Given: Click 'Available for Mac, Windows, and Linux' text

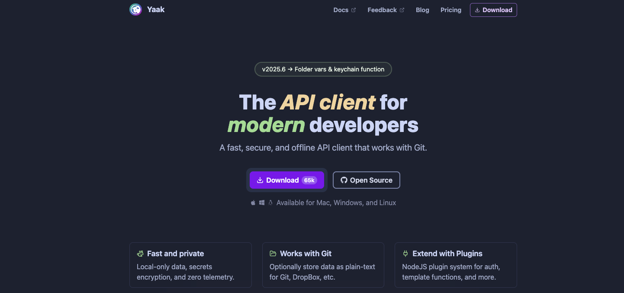Looking at the screenshot, I should [x=336, y=203].
